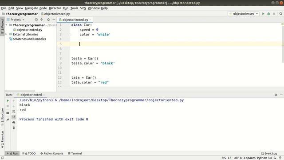Image resolution: width=284 pixels, height=160 pixels.
Task: Open the Window menu
Action: click(x=94, y=8)
